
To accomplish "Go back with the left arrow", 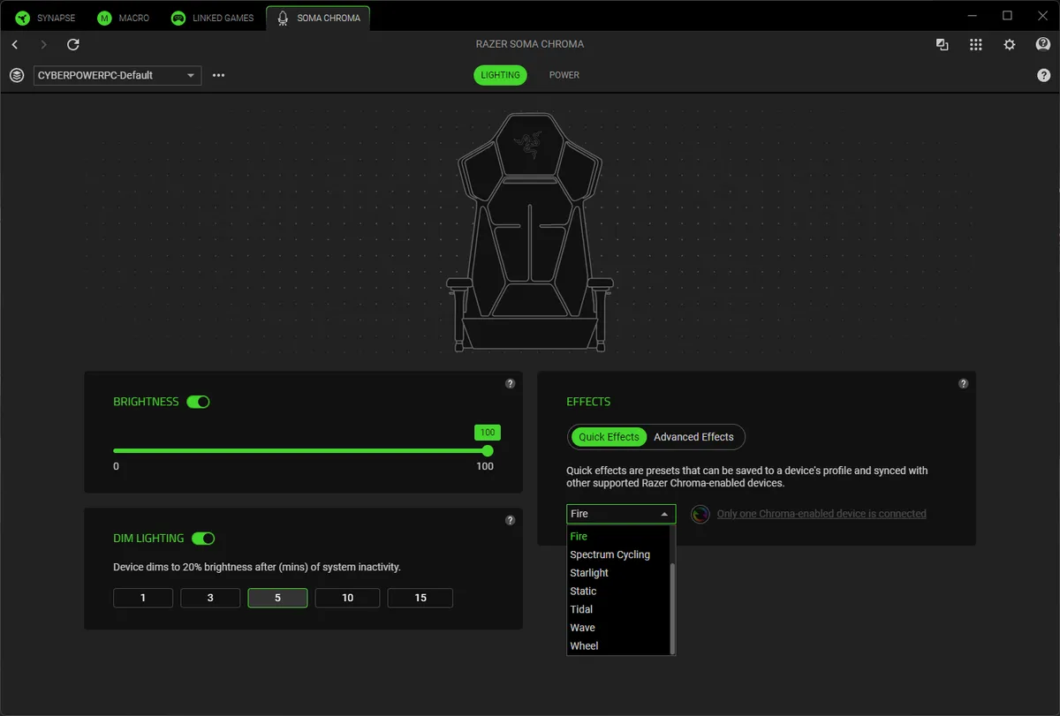I will [15, 44].
